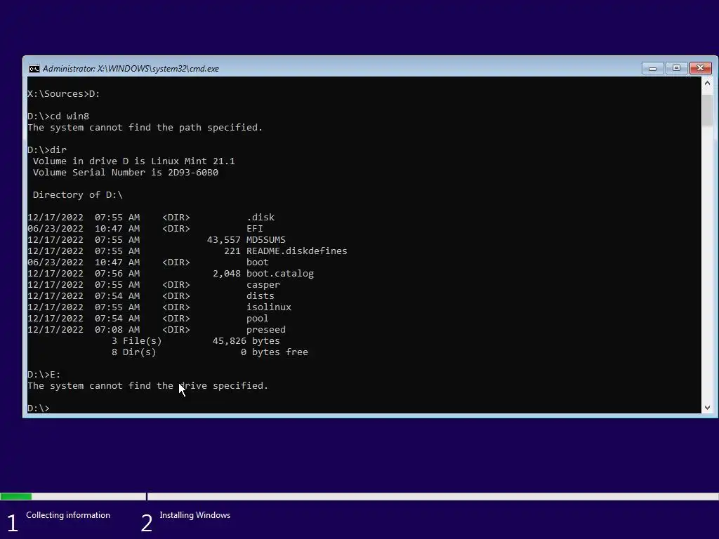Image resolution: width=719 pixels, height=539 pixels.
Task: Click the final 'D:\>' command prompt
Action: [39, 408]
